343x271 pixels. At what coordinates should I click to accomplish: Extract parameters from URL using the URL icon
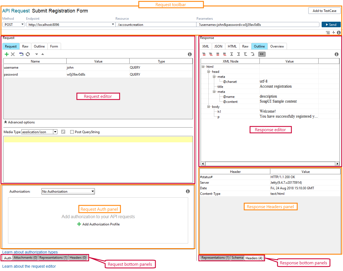pos(22,54)
